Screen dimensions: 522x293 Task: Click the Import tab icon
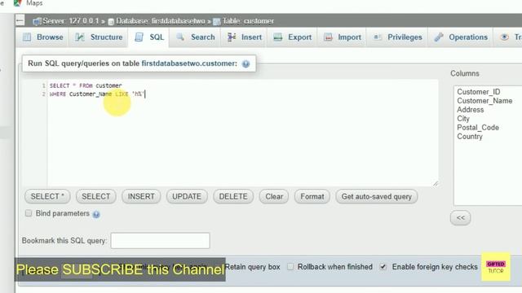(x=328, y=37)
